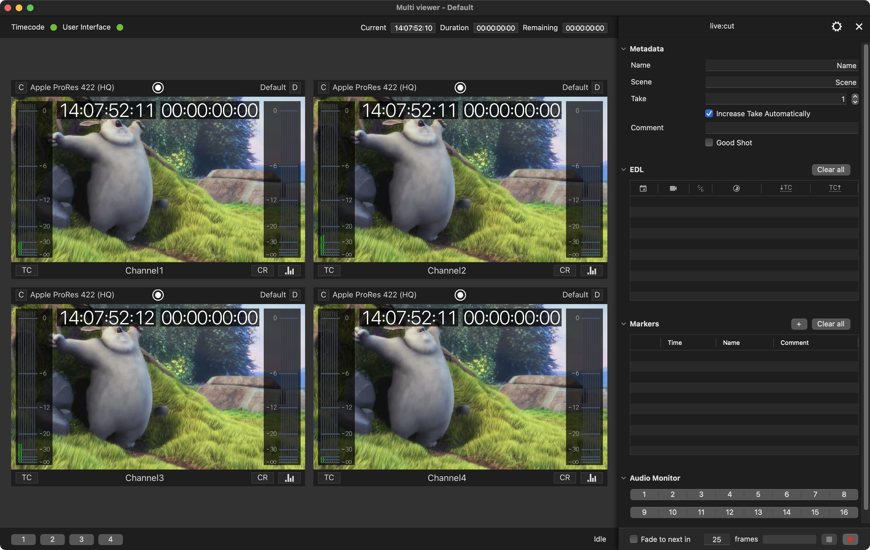Toggle TC overlay on Channel1
Viewport: 870px width, 550px height.
click(27, 270)
